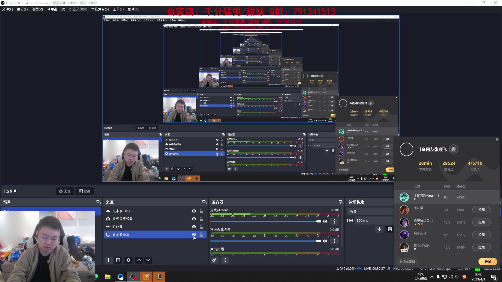This screenshot has width=502, height=282.
Task: Open the 编辑(E) menu
Action: tap(22, 9)
